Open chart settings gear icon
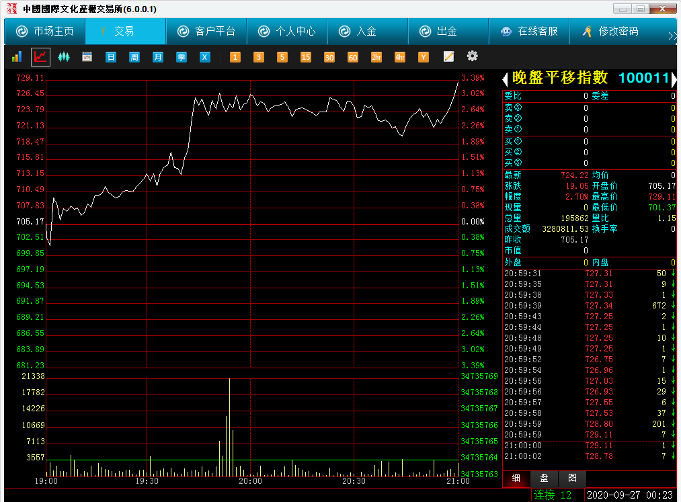This screenshot has height=502, width=681. click(x=472, y=56)
